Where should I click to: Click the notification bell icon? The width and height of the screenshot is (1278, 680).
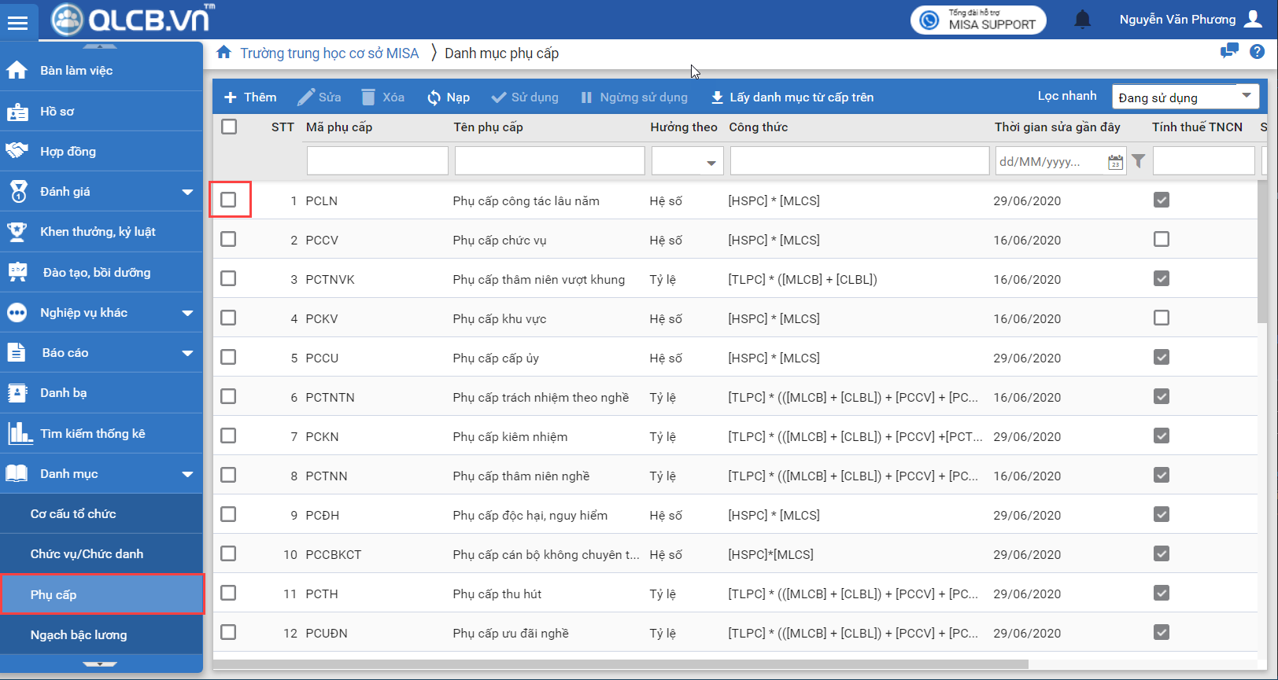[1082, 20]
